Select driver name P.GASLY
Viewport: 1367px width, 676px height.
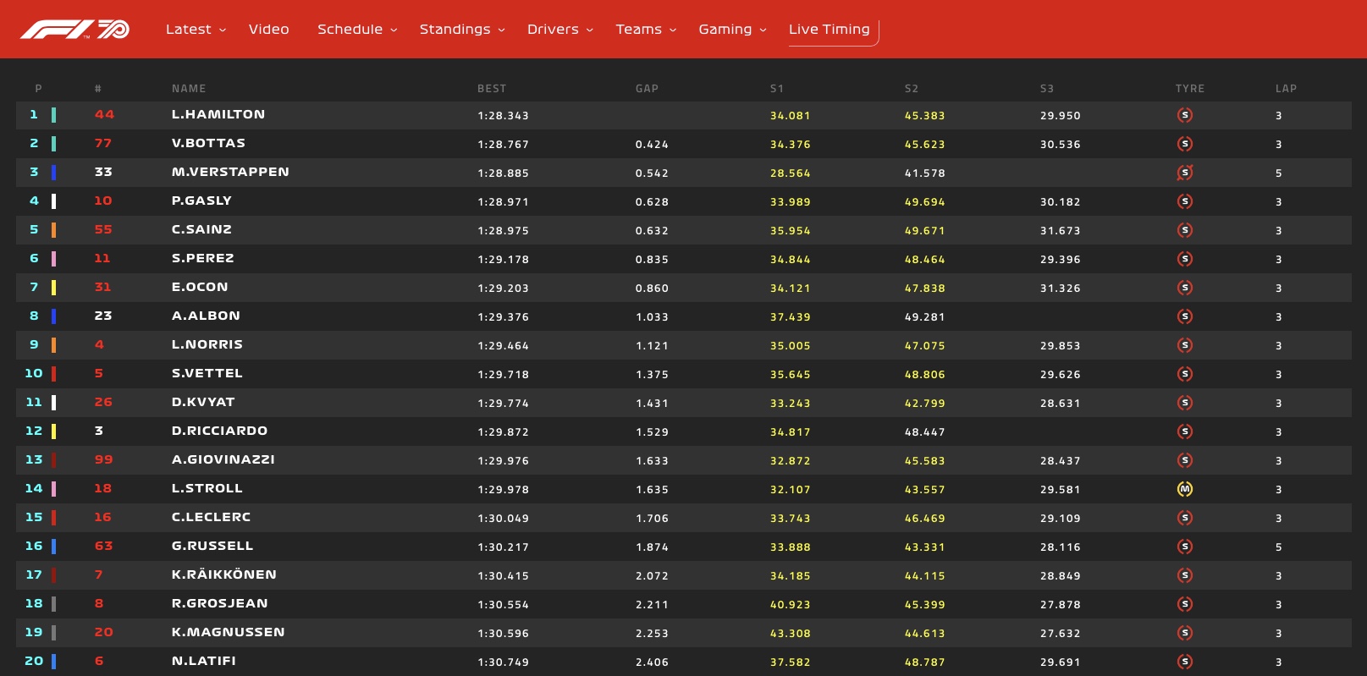tap(201, 201)
